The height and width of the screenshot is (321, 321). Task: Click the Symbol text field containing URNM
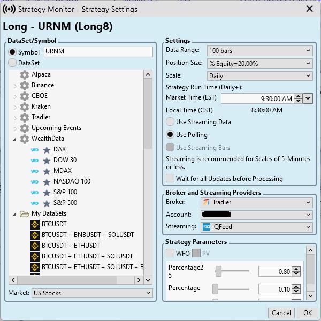(98, 51)
